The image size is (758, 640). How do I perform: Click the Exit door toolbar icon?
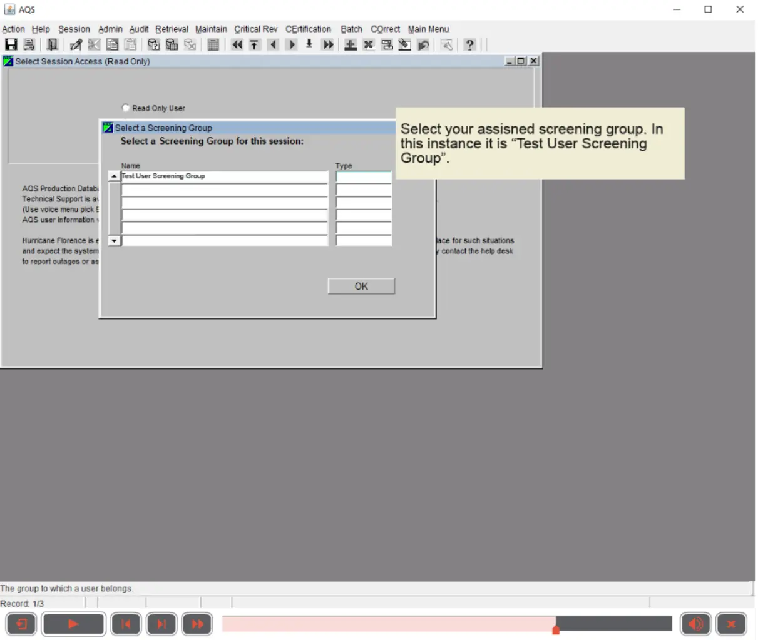pos(53,44)
